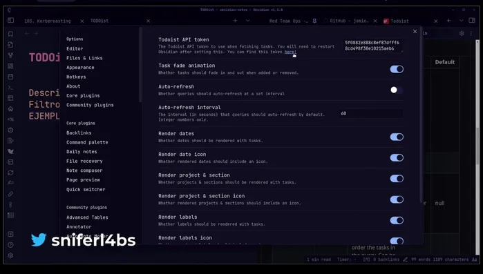Expand the left tab list chevron
Image resolution: width=483 pixels, height=274 pixels.
247,21
